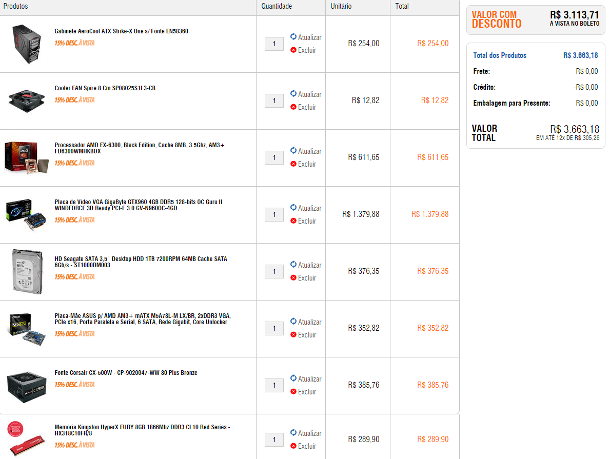Open Processador AMD FX-6300 product link

coord(140,148)
